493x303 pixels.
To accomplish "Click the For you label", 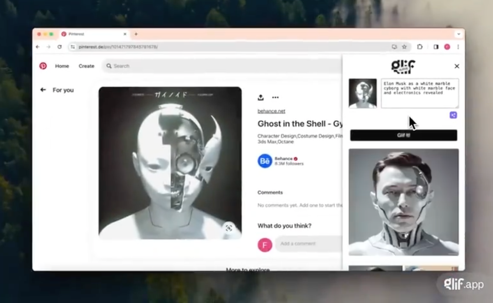I will pyautogui.click(x=63, y=90).
